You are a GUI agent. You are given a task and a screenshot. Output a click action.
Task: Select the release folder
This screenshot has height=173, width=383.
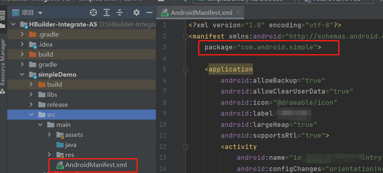(x=57, y=105)
